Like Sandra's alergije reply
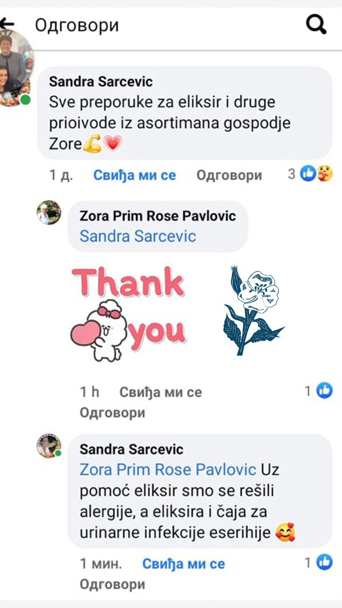 [x=183, y=564]
